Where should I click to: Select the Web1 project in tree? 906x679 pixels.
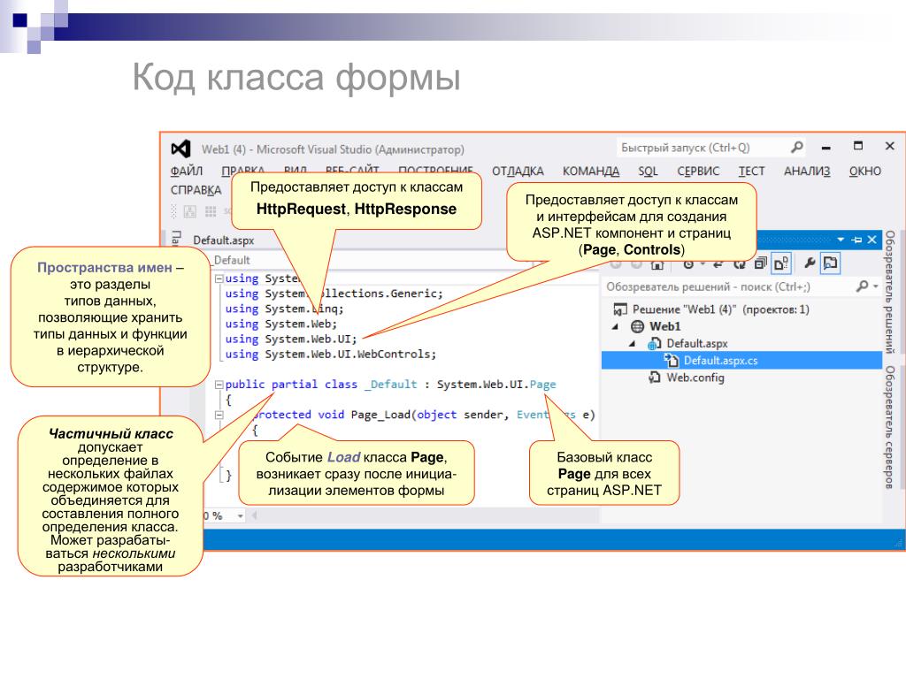pyautogui.click(x=665, y=326)
